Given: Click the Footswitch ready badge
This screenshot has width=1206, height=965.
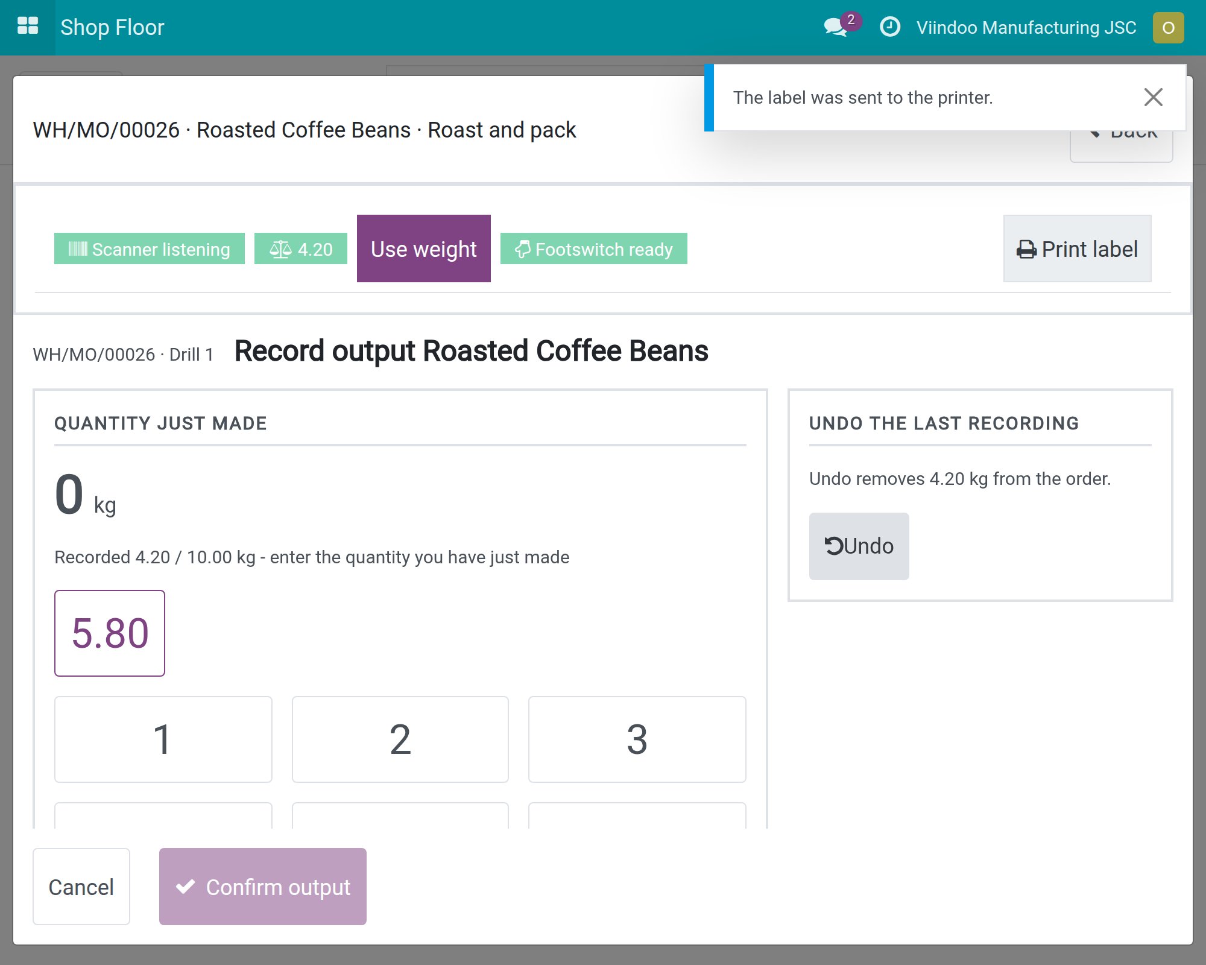Looking at the screenshot, I should click(x=594, y=248).
